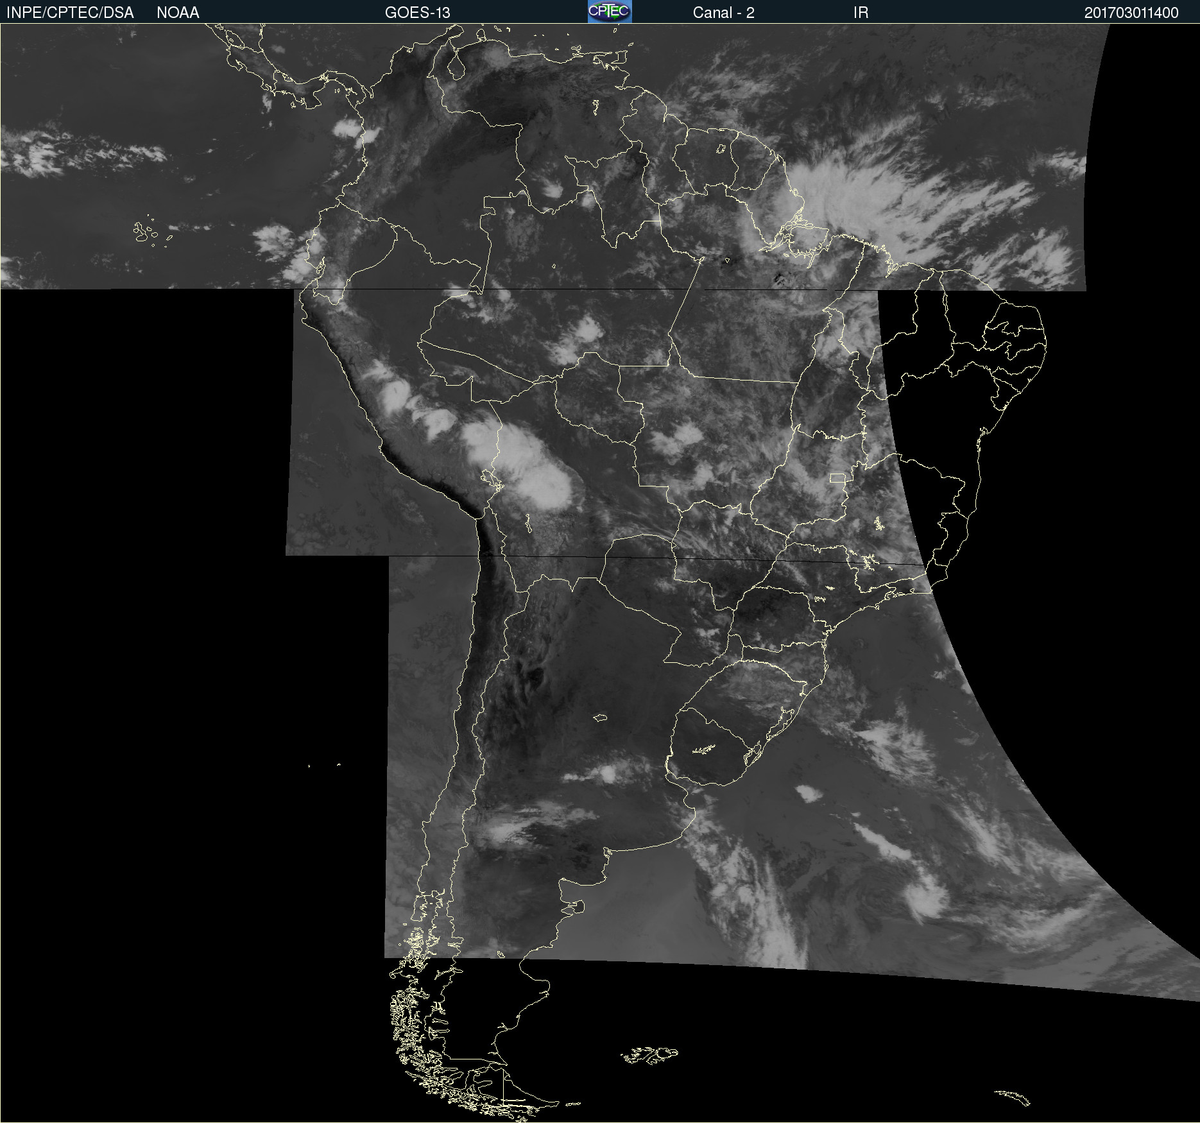Click the INPE/CPTEC/DSA header label

pyautogui.click(x=70, y=12)
